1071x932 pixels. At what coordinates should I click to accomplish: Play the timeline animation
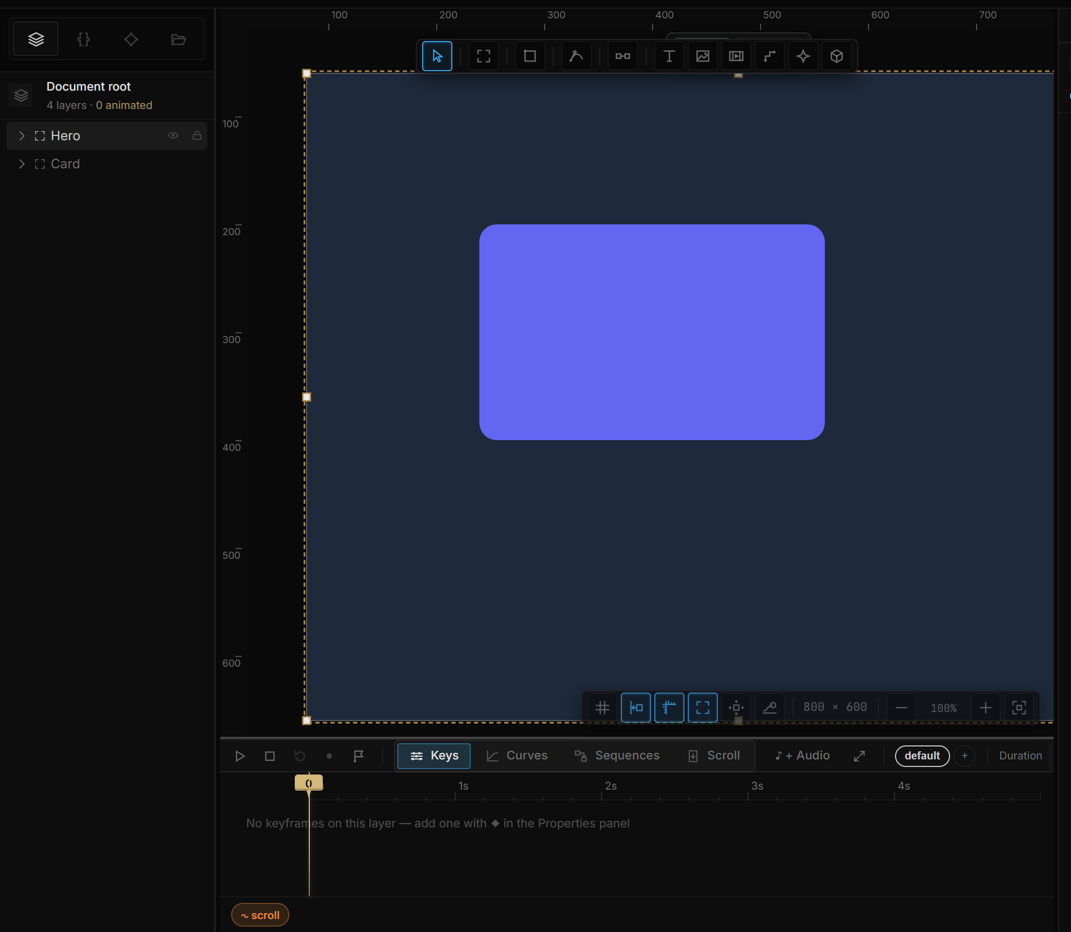coord(240,756)
